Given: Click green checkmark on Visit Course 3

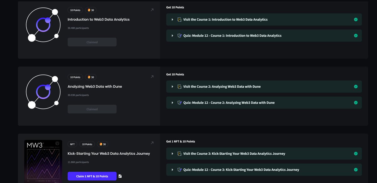Looking at the screenshot, I should coord(356,154).
